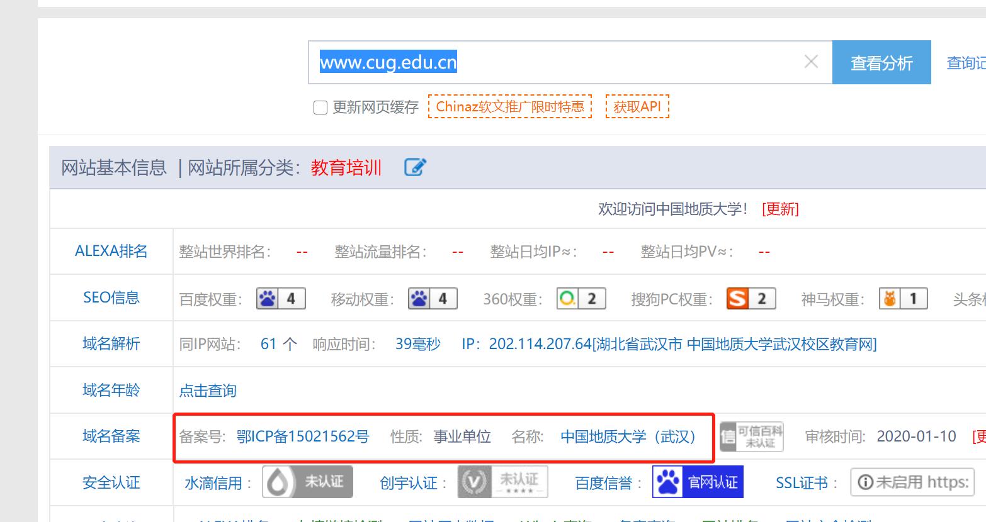Viewport: 986px width, 522px height.
Task: Click the 移动权重 badge showing 4
Action: tap(433, 298)
